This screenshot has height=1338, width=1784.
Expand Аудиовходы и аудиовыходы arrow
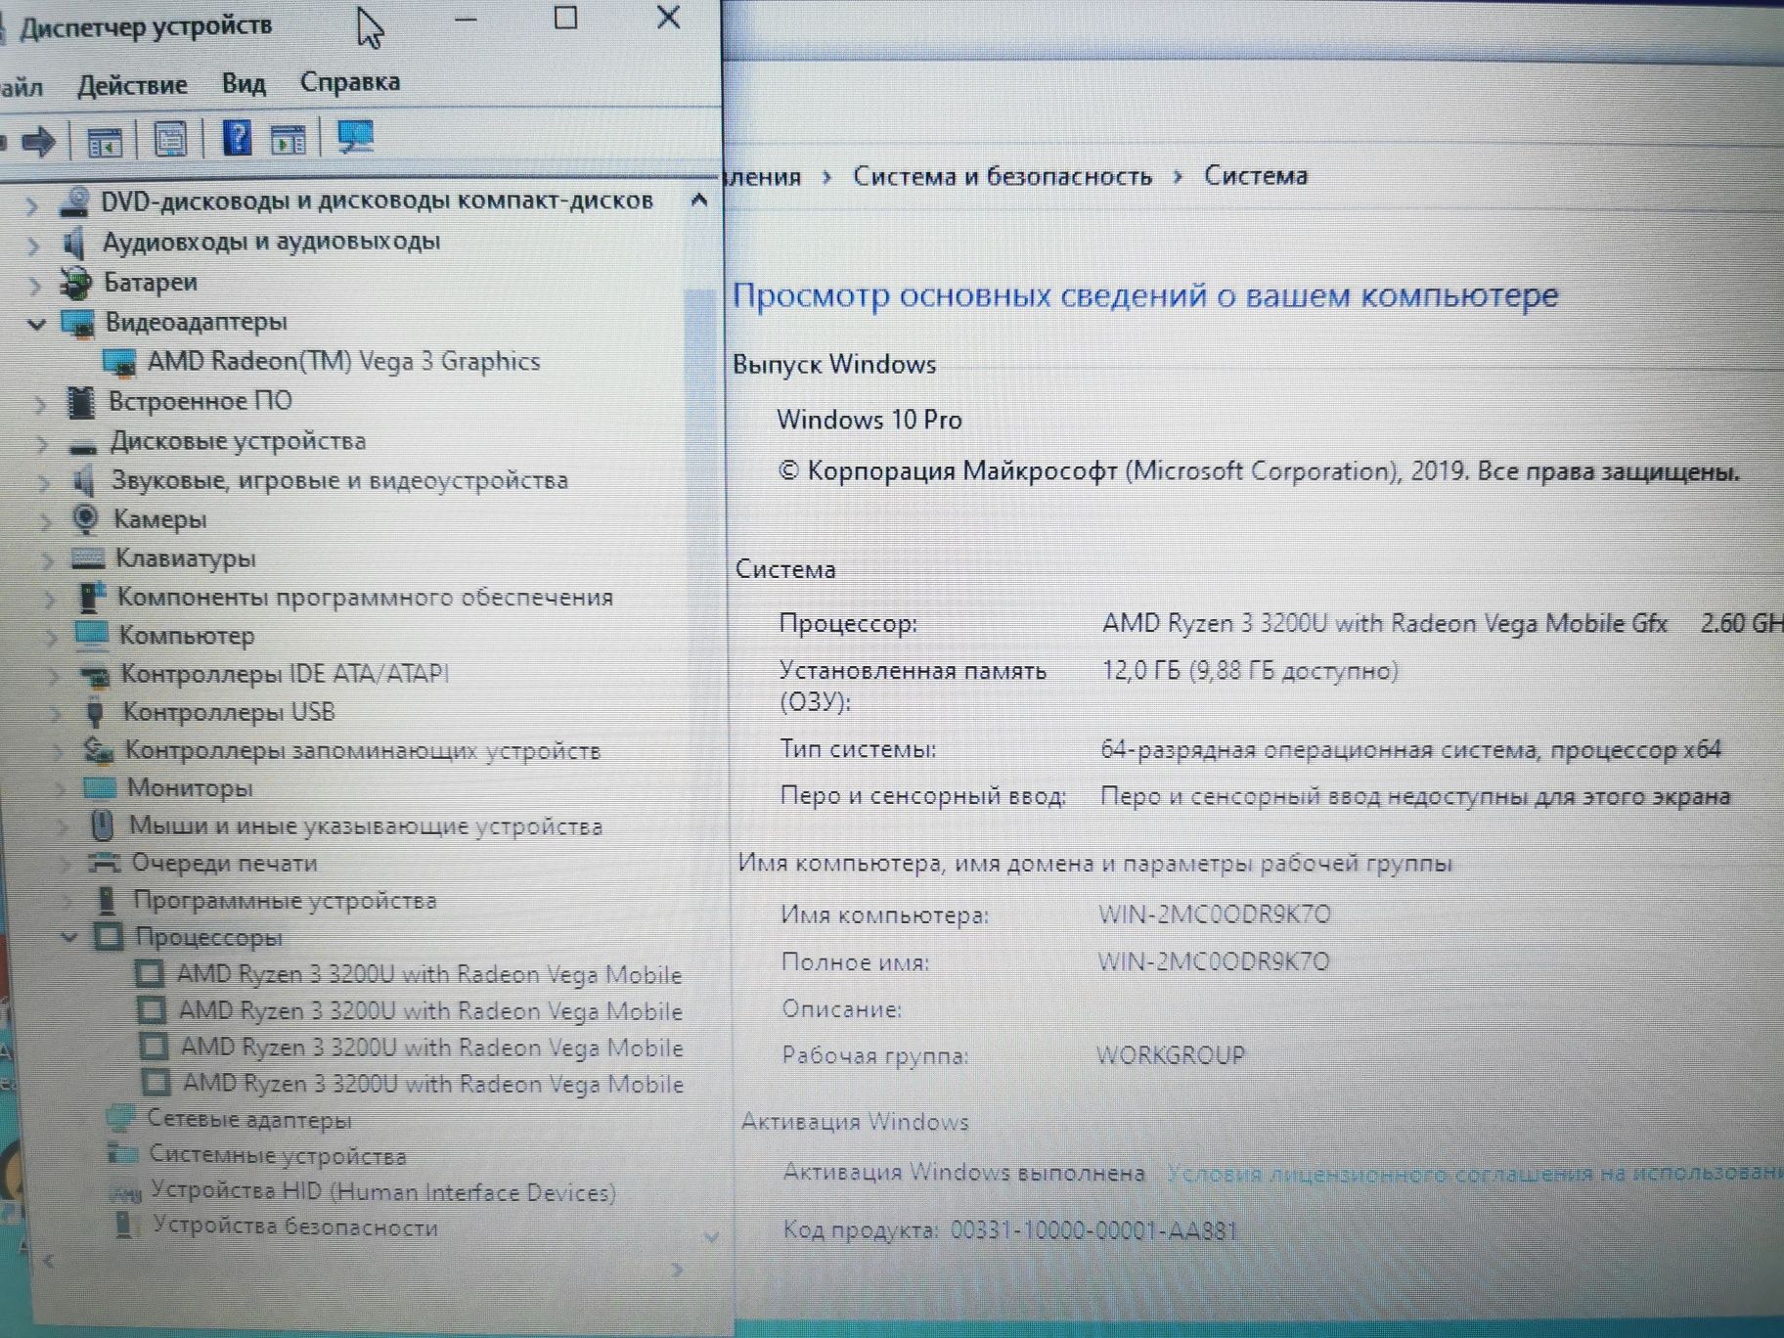click(x=35, y=245)
